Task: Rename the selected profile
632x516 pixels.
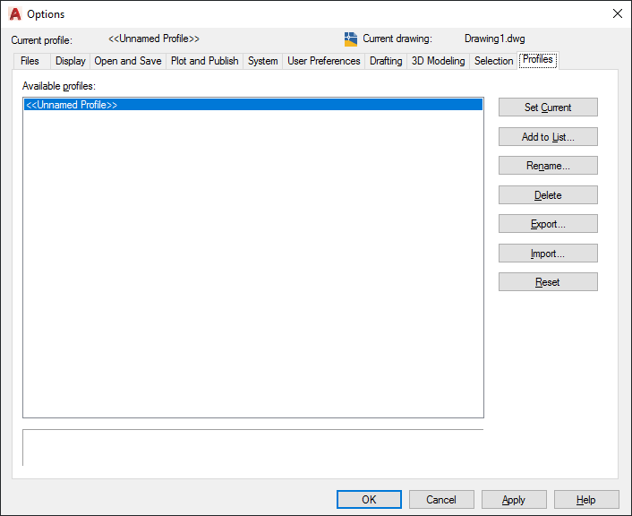Action: 548,166
